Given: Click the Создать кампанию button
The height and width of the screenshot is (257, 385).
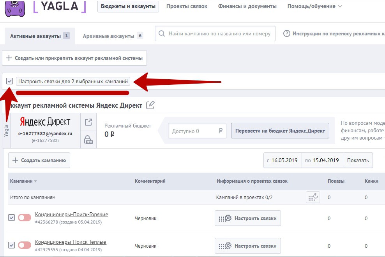Looking at the screenshot, I should (39, 160).
